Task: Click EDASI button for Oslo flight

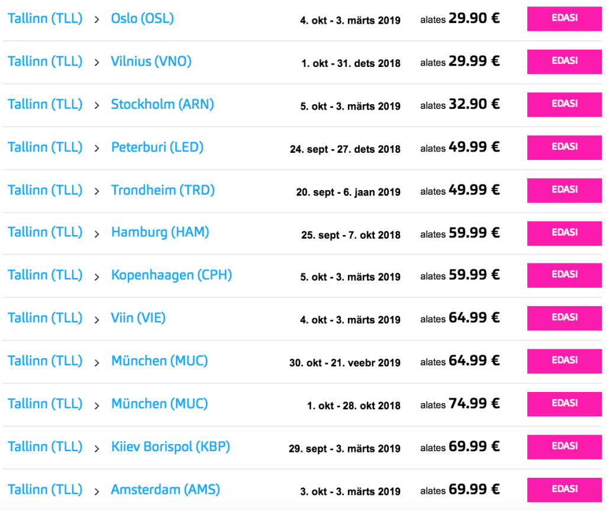Action: click(x=564, y=18)
